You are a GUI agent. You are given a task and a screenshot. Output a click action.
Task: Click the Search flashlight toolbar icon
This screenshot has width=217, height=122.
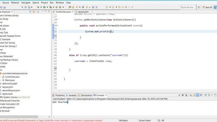point(77,7)
